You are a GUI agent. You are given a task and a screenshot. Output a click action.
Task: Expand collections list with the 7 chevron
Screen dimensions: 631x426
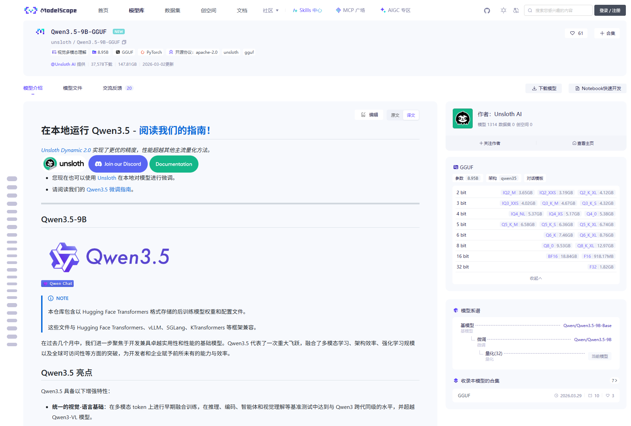coord(615,380)
